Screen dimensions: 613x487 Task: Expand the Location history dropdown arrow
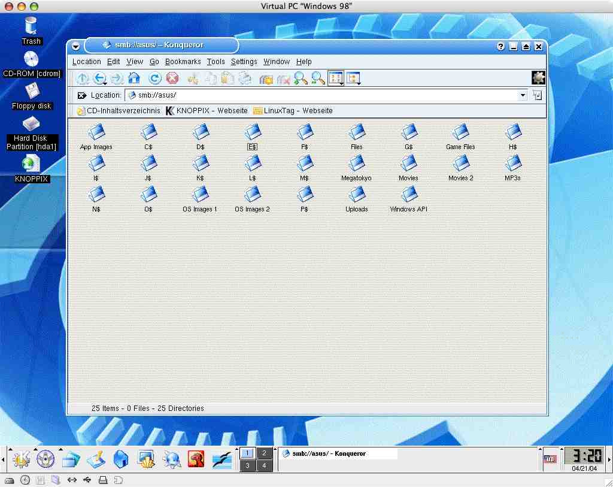[523, 95]
